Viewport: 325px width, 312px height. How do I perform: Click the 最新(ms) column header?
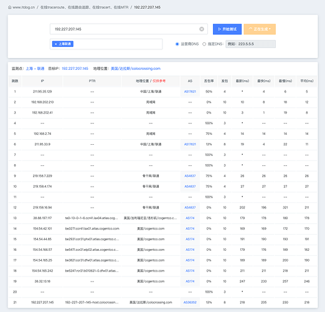coord(242,81)
